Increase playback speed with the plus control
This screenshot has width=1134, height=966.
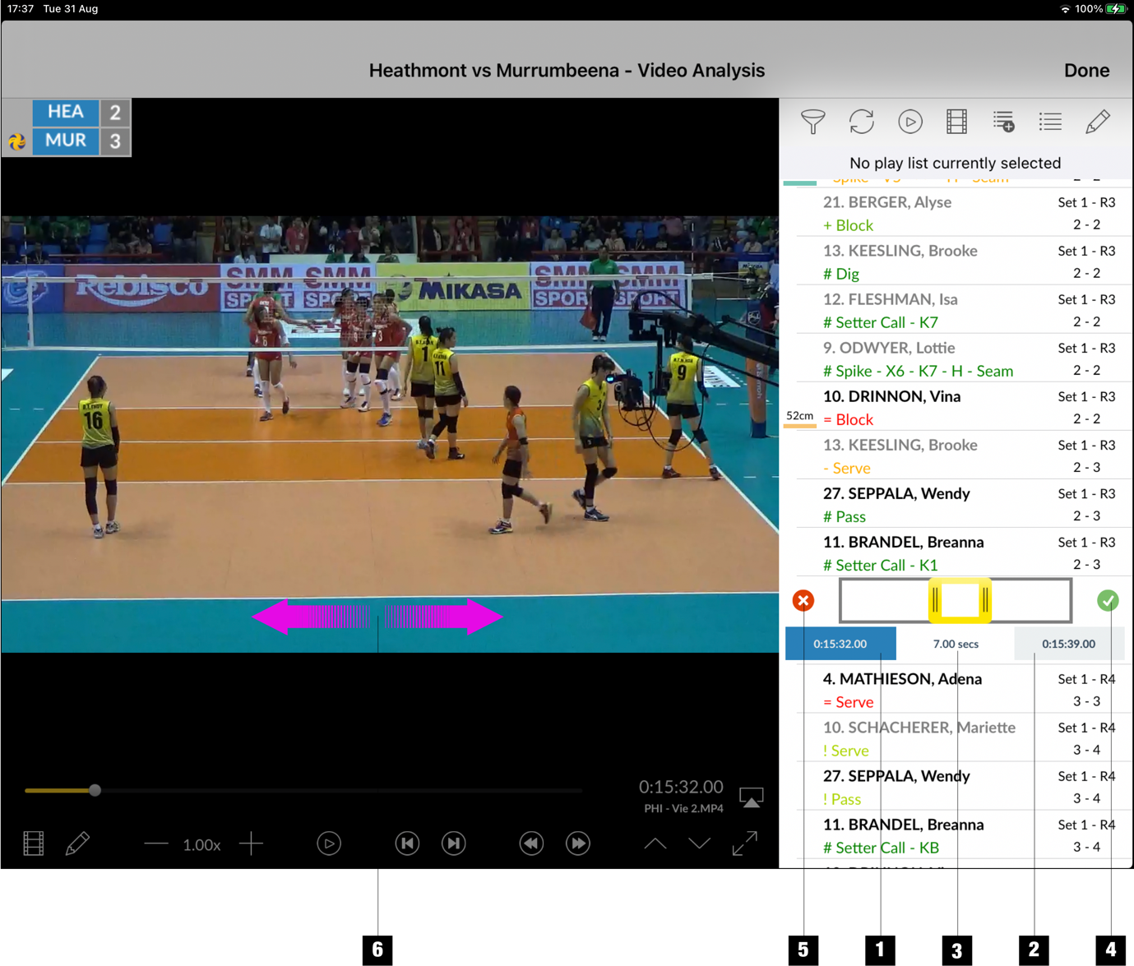252,843
